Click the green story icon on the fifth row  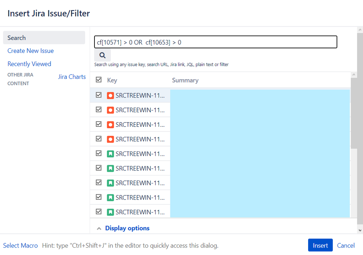click(x=110, y=153)
